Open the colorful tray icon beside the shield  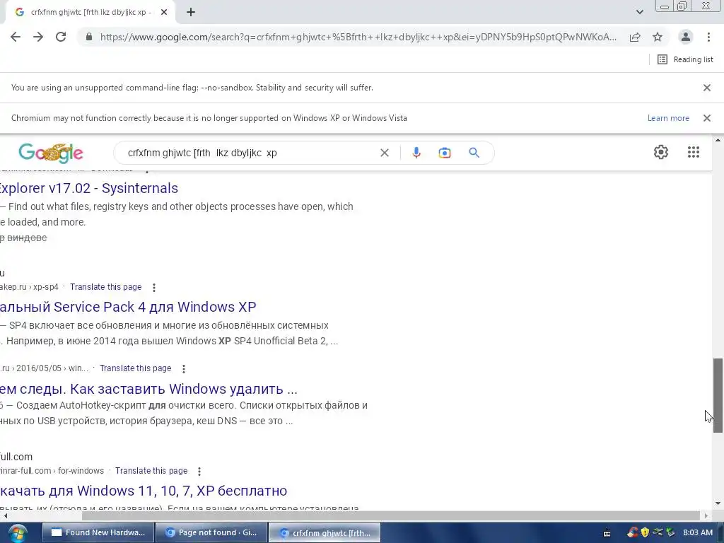[633, 532]
